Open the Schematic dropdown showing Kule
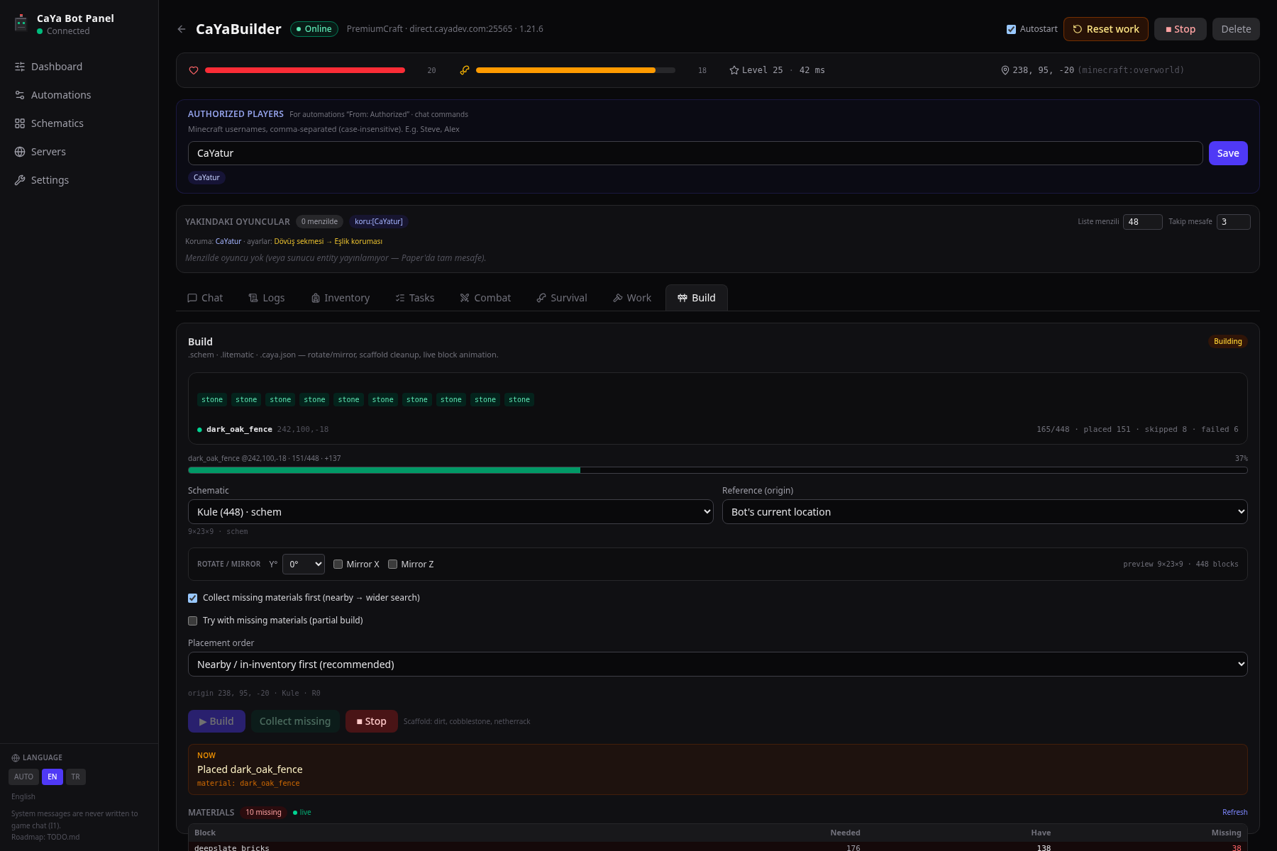Image resolution: width=1277 pixels, height=851 pixels. click(x=450, y=512)
